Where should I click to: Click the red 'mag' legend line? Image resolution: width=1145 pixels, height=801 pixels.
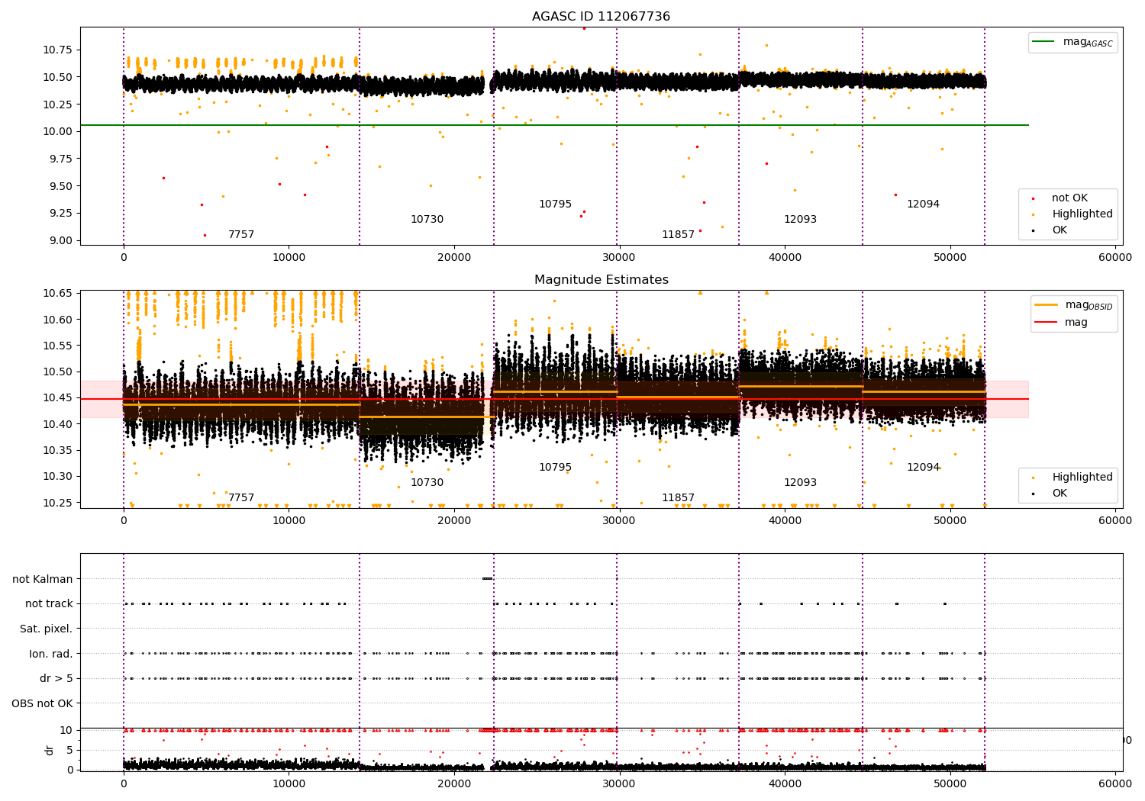click(1046, 322)
